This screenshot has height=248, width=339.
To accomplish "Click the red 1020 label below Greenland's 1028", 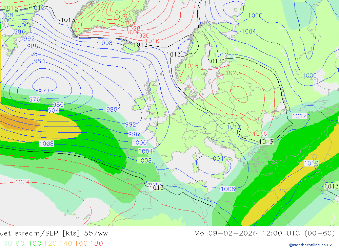I will [x=142, y=36].
